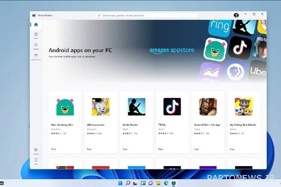
Task: Click the taskbar Search magnifier icon
Action: pos(128,183)
